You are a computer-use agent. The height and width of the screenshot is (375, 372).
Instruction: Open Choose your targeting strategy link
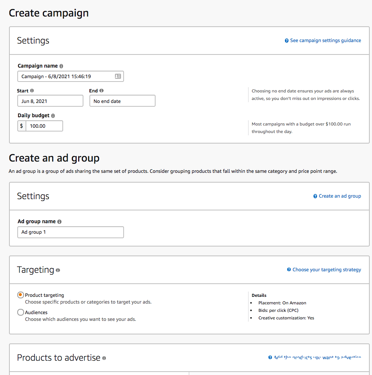(327, 269)
